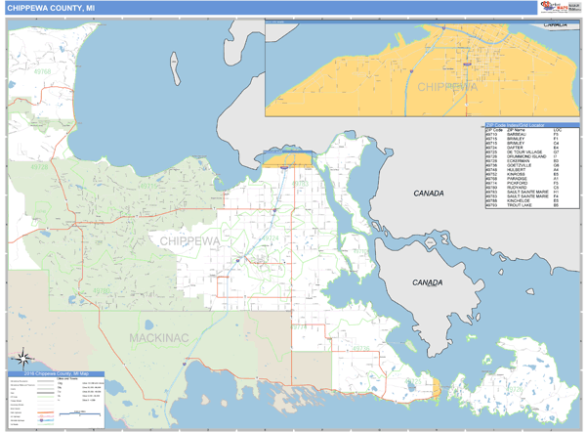Click the distance scale bar in the legend
Image resolution: width=586 pixels, height=432 pixels.
(x=80, y=413)
